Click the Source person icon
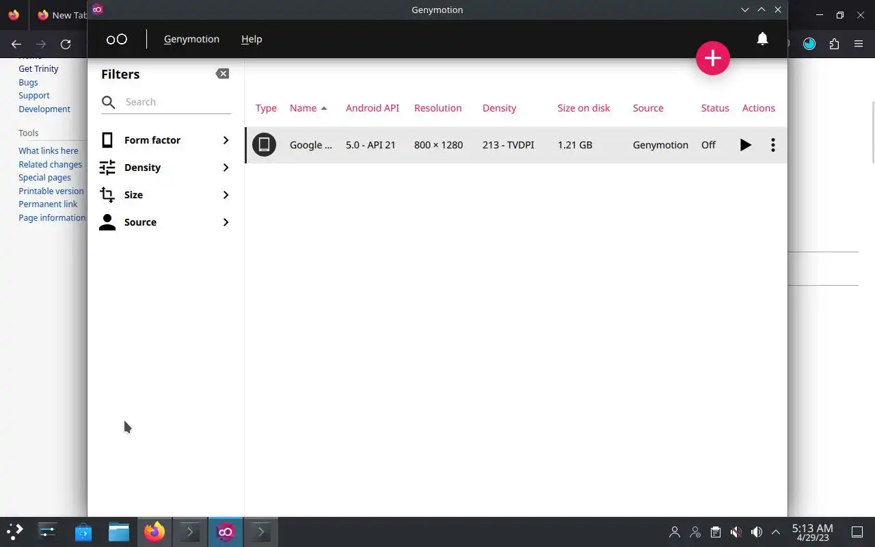The height and width of the screenshot is (547, 875). coord(107,222)
